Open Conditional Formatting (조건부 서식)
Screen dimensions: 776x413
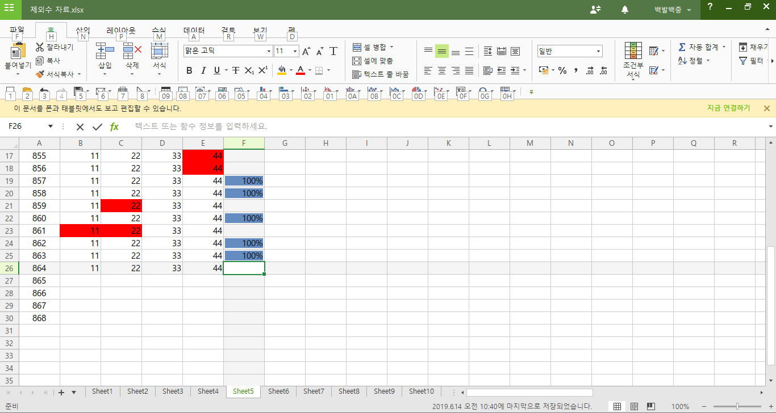[x=633, y=58]
